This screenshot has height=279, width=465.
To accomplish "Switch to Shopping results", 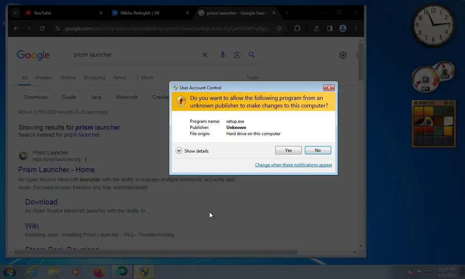I will pos(94,77).
